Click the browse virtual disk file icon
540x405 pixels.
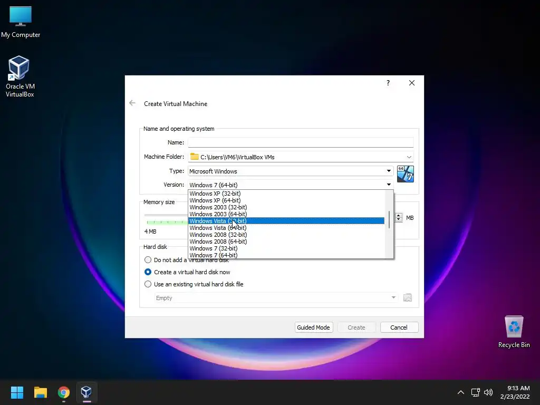point(408,297)
